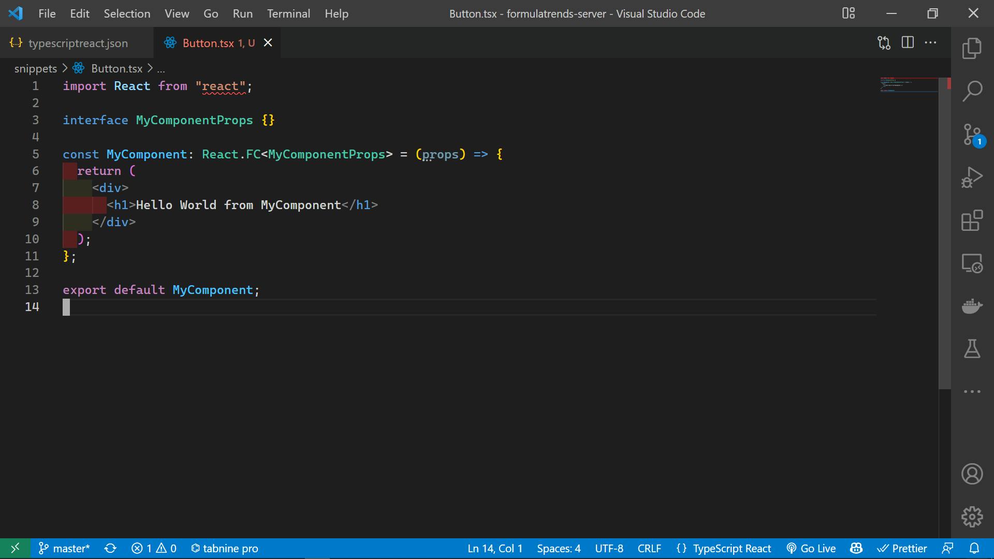Change indentation Spaces: 4
This screenshot has width=994, height=559.
559,548
